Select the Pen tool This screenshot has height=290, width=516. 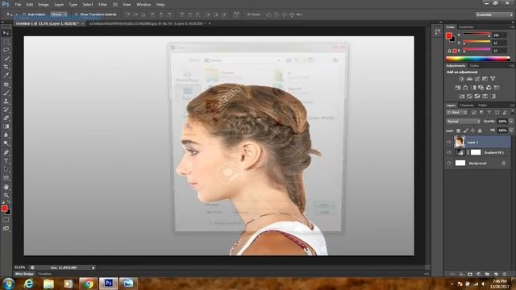6,152
